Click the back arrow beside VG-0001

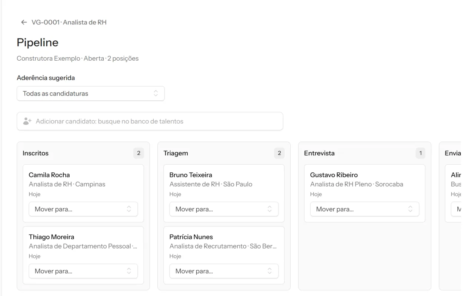coord(24,22)
